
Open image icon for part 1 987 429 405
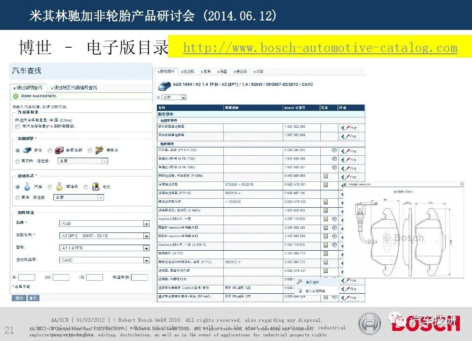pyautogui.click(x=325, y=210)
